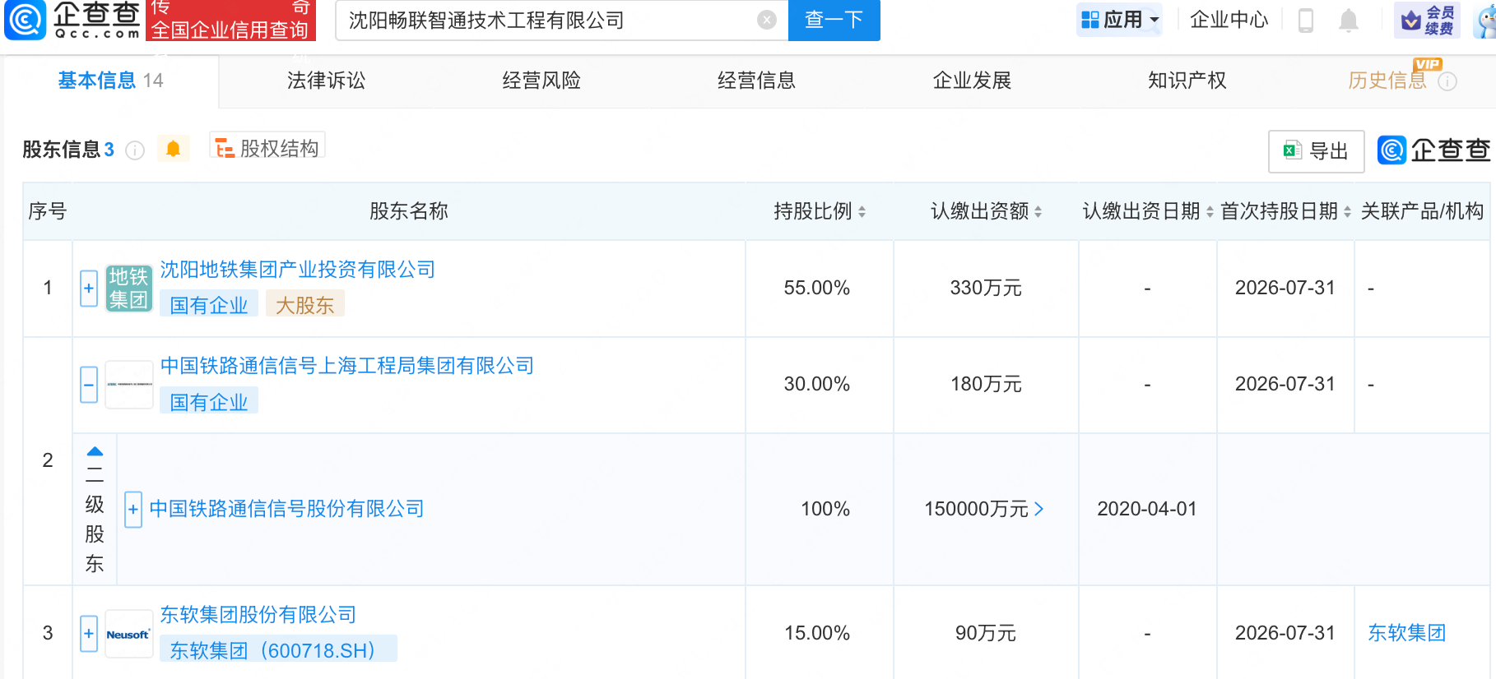Click the 2020-04-01 date cell
1496x679 pixels.
[1147, 509]
